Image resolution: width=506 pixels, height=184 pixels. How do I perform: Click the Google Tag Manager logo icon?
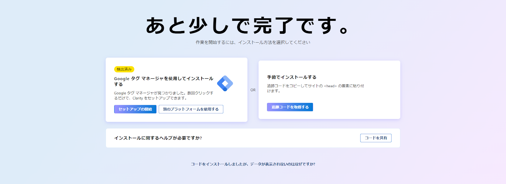[225, 83]
